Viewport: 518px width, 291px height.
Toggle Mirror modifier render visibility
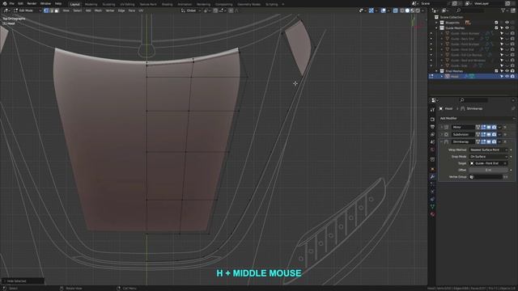[x=495, y=127]
